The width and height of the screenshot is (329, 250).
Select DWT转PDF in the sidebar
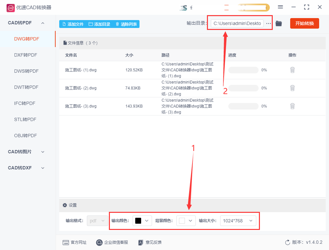click(x=26, y=87)
